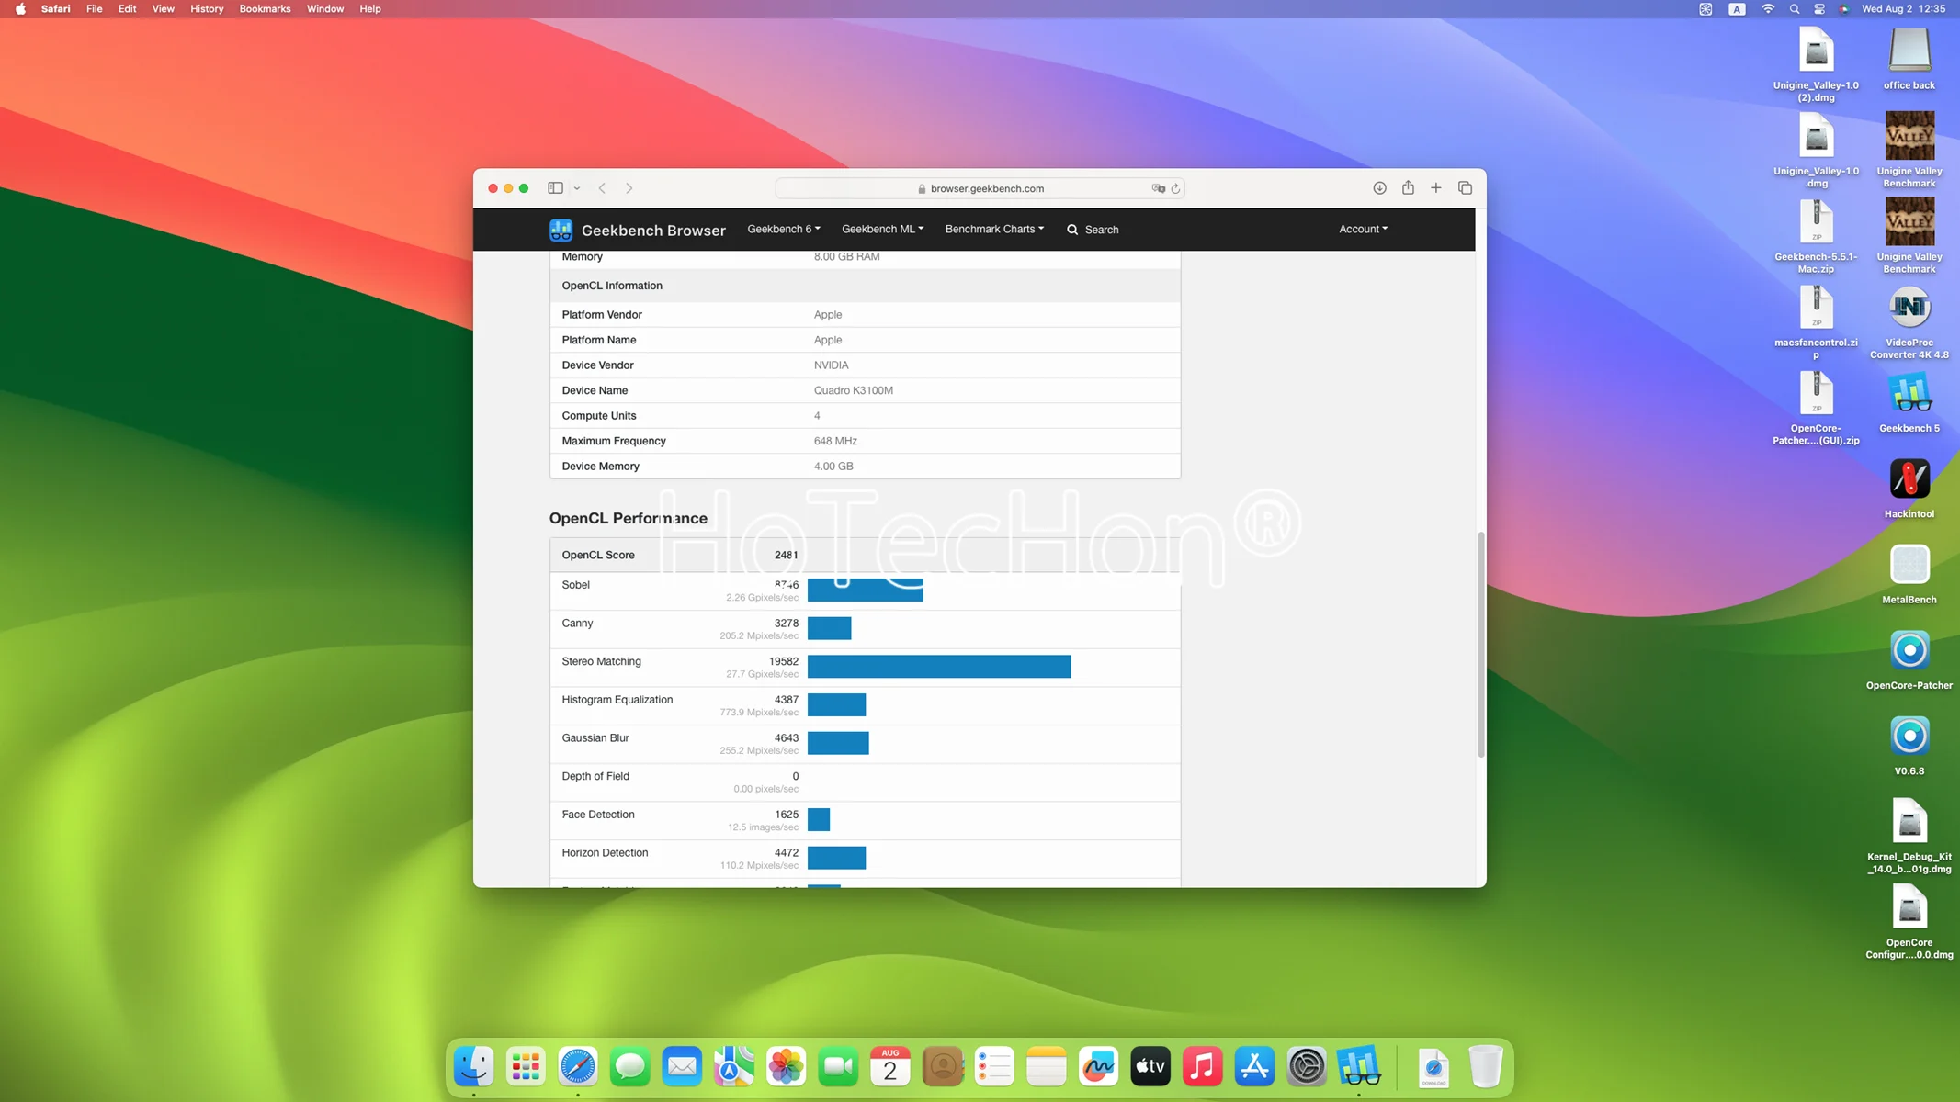Image resolution: width=1960 pixels, height=1102 pixels.
Task: Click Search in the Geekbench navbar
Action: tap(1093, 230)
